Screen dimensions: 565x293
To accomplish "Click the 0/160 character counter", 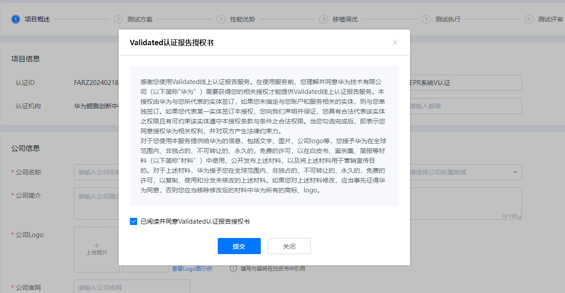I will [509, 216].
